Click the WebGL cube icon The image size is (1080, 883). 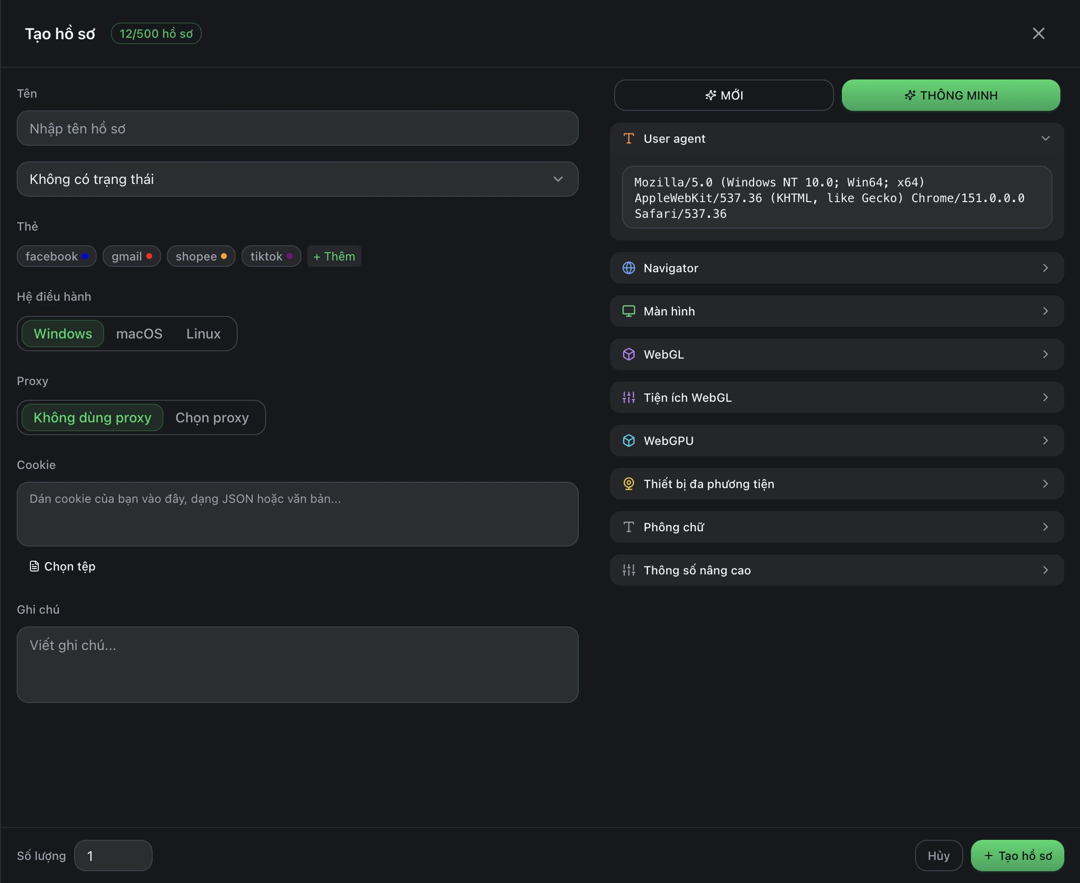pos(628,355)
